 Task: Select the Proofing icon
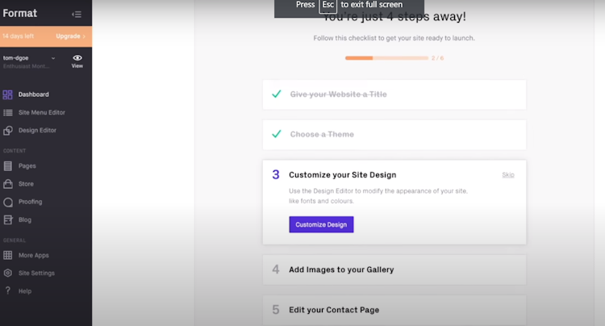(8, 202)
